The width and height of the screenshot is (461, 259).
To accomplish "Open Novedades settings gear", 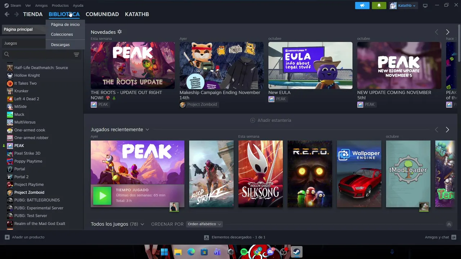I will click(x=120, y=32).
